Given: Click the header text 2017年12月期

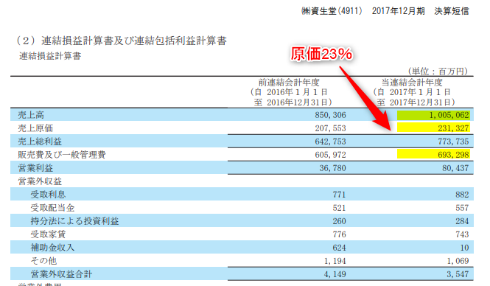Looking at the screenshot, I should (x=398, y=11).
